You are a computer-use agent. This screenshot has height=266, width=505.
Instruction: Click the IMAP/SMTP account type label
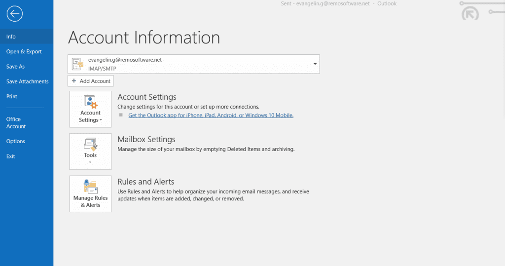102,69
